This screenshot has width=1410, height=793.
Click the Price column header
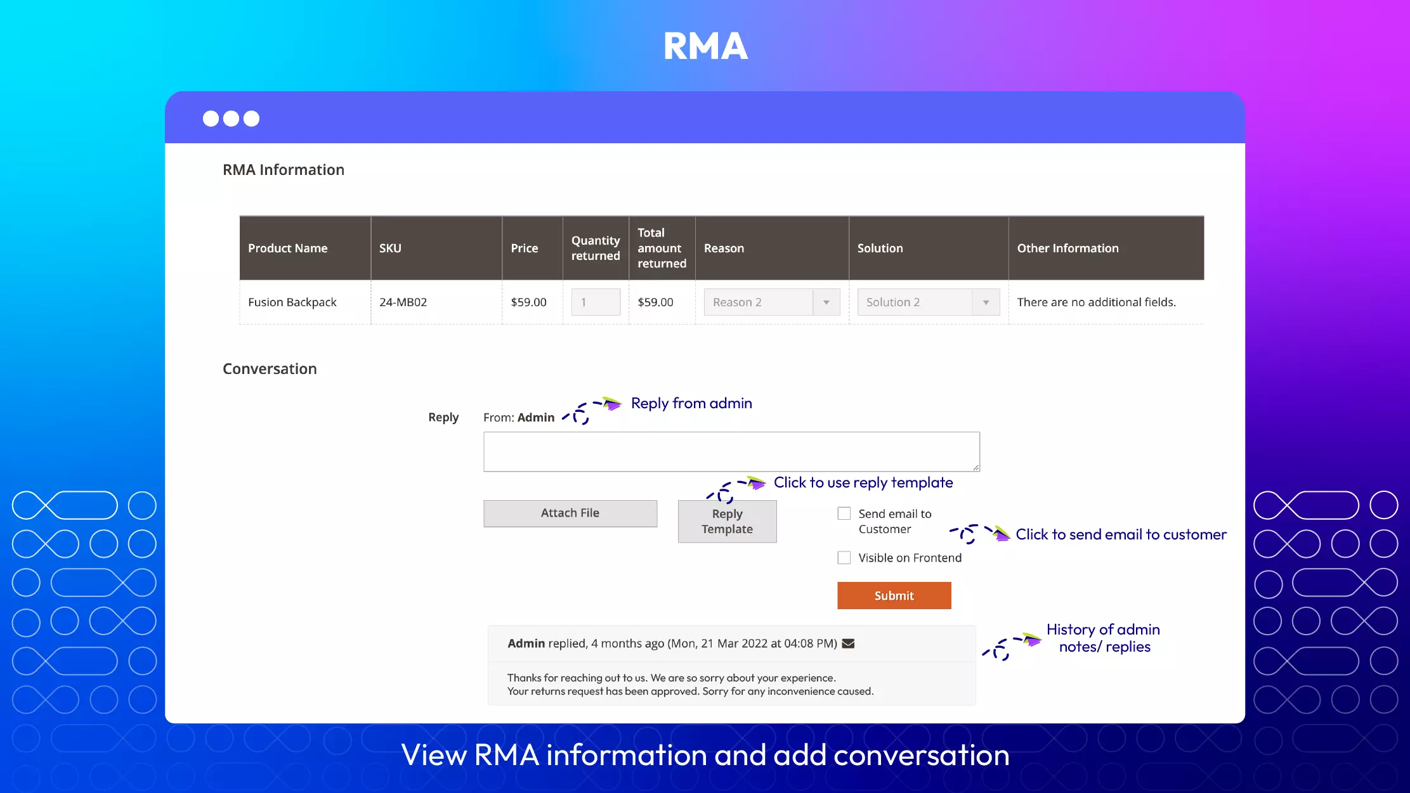coord(532,248)
